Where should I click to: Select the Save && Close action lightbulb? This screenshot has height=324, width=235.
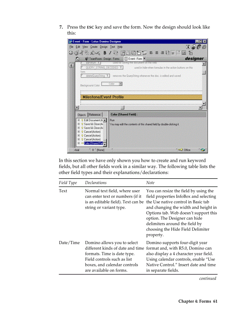click(x=82, y=124)
